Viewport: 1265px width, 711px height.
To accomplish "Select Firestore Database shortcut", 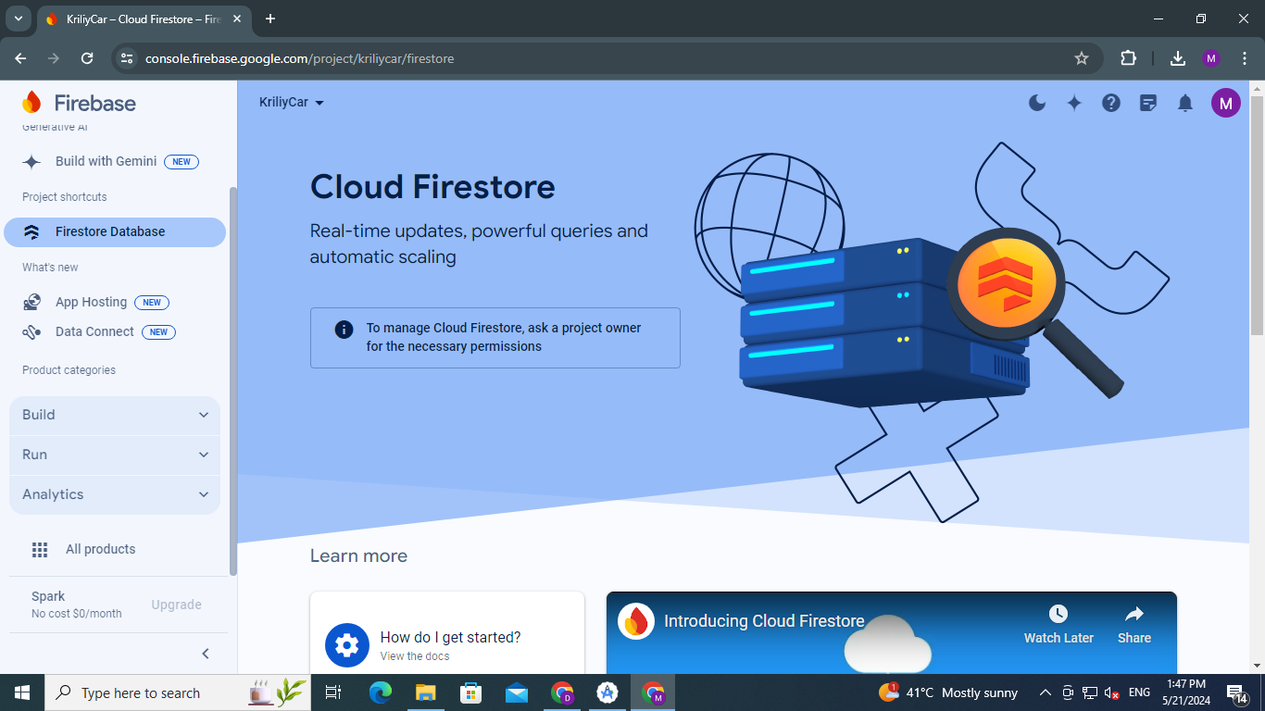I will pyautogui.click(x=115, y=232).
